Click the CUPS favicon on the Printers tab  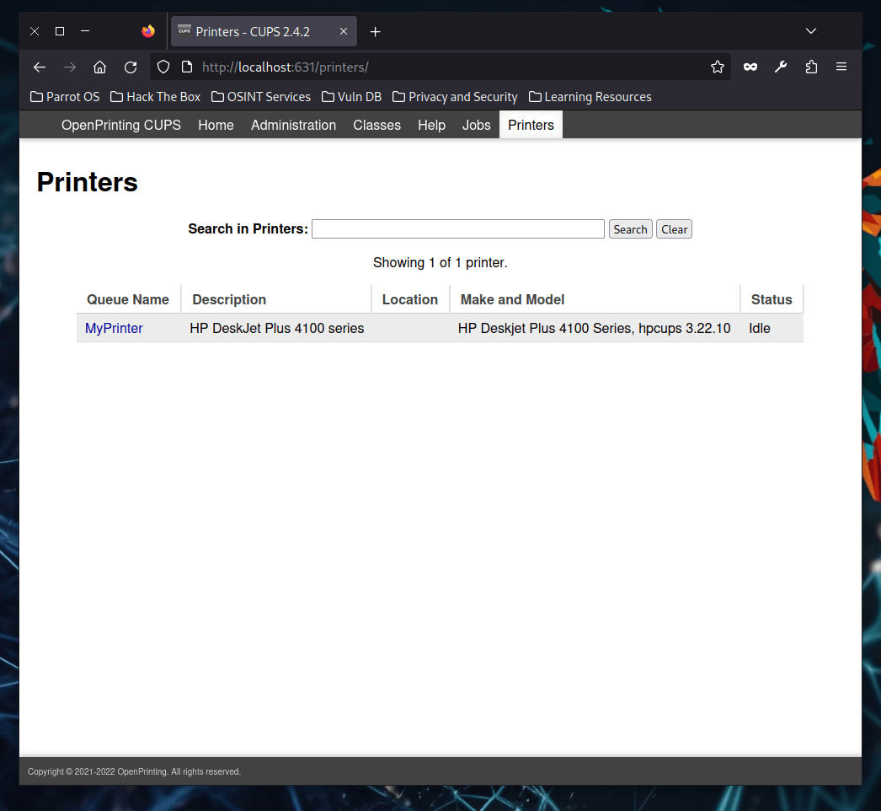click(x=184, y=31)
